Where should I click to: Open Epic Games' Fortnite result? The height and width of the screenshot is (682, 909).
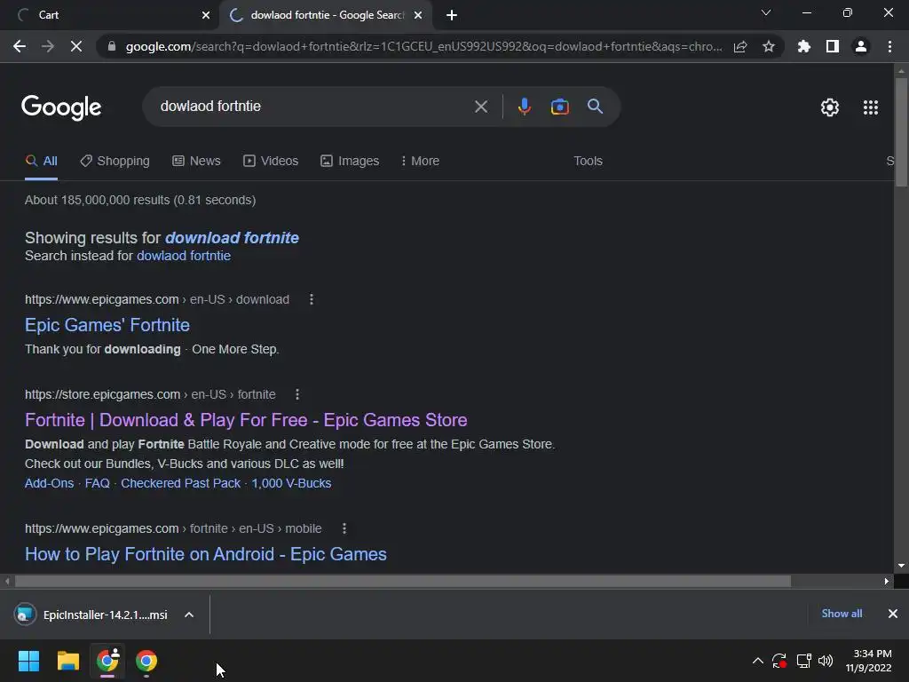107,325
